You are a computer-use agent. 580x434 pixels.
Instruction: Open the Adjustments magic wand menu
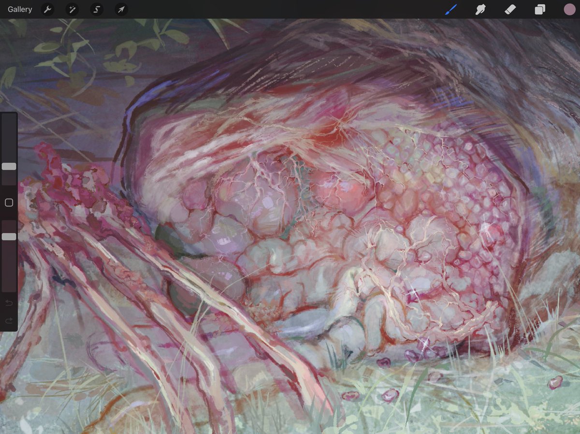pos(72,9)
